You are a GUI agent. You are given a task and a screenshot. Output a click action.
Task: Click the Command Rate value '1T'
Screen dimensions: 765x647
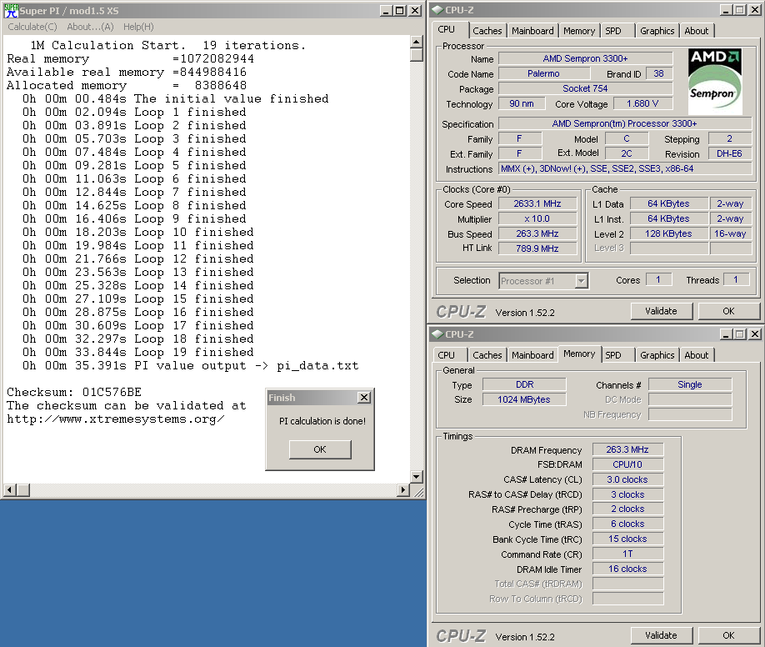(x=627, y=554)
